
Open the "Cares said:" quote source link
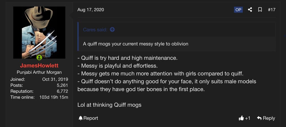point(95,29)
